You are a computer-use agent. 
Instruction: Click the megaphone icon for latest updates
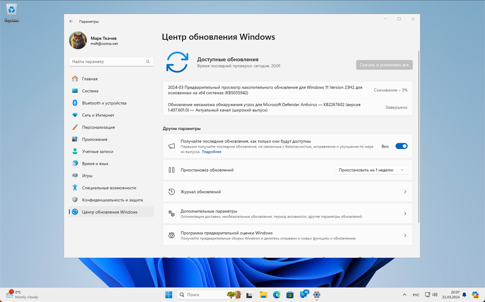coord(172,146)
